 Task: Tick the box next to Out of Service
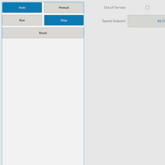(147, 7)
